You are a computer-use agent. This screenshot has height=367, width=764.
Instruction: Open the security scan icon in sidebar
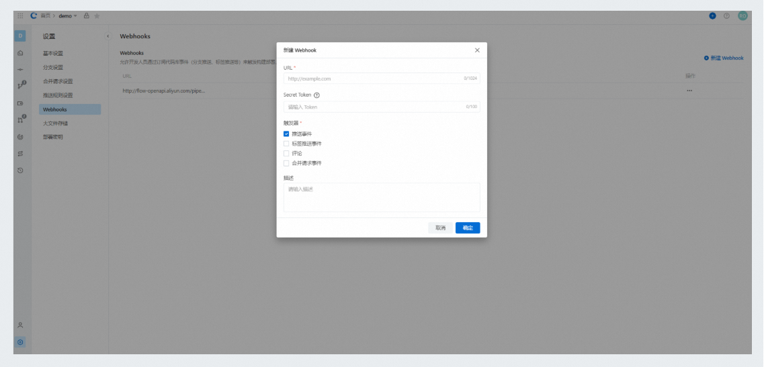pos(20,137)
